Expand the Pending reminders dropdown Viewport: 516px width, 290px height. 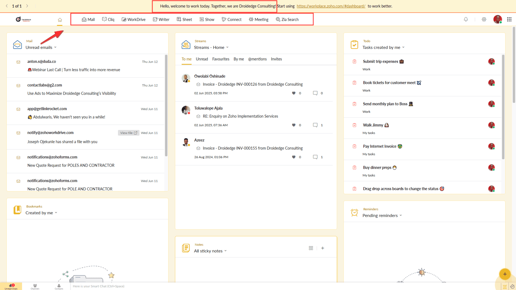pyautogui.click(x=382, y=215)
